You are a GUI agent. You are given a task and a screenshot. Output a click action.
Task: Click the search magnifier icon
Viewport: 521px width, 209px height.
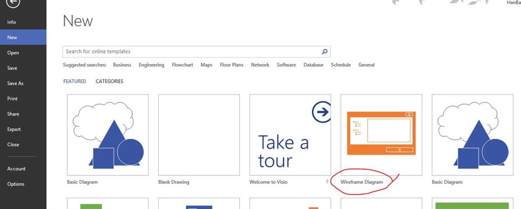click(325, 51)
